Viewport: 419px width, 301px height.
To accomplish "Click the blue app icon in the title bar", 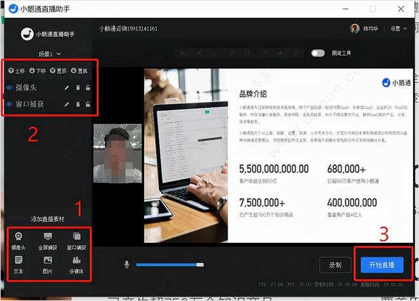I will pos(13,9).
